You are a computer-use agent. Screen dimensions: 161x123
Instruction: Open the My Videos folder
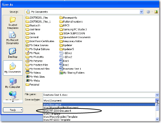point(33,73)
